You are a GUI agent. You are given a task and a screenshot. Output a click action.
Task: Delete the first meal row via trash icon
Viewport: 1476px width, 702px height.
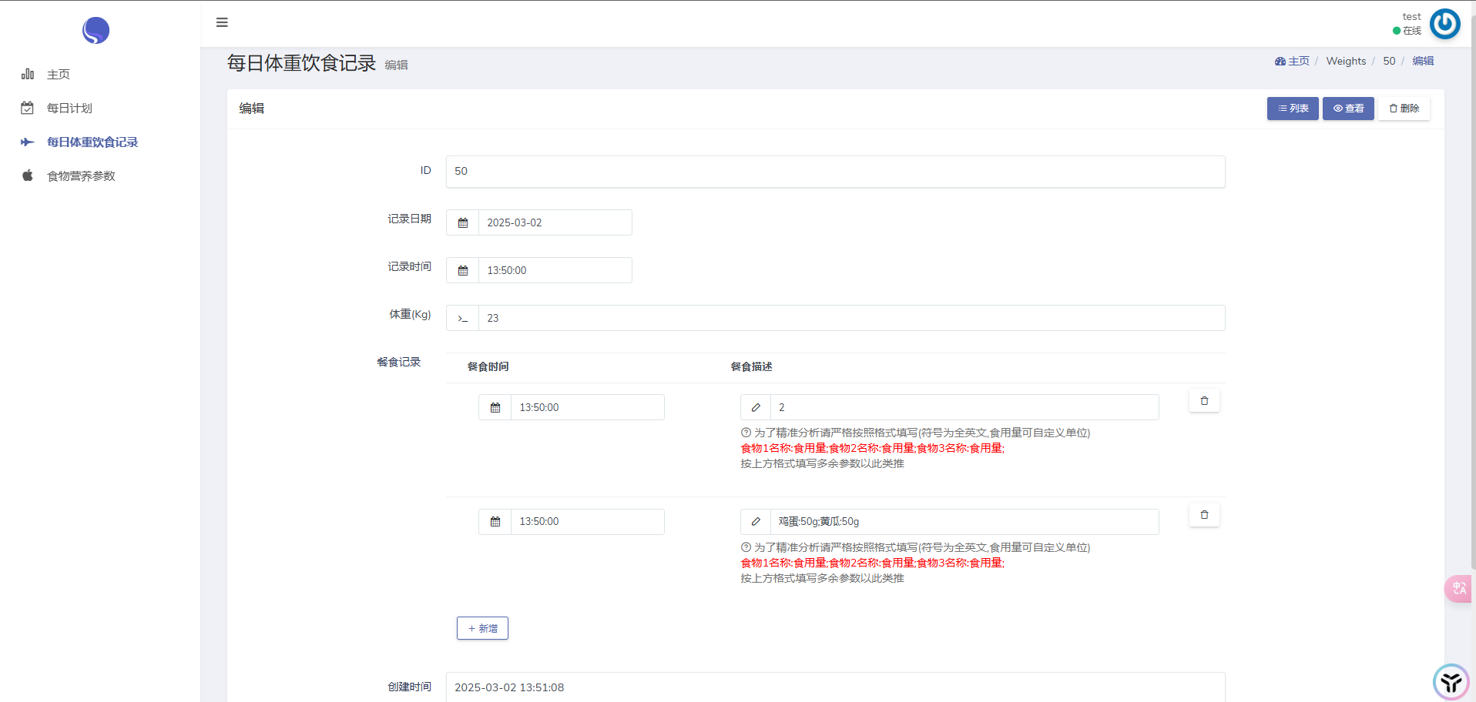pyautogui.click(x=1204, y=401)
